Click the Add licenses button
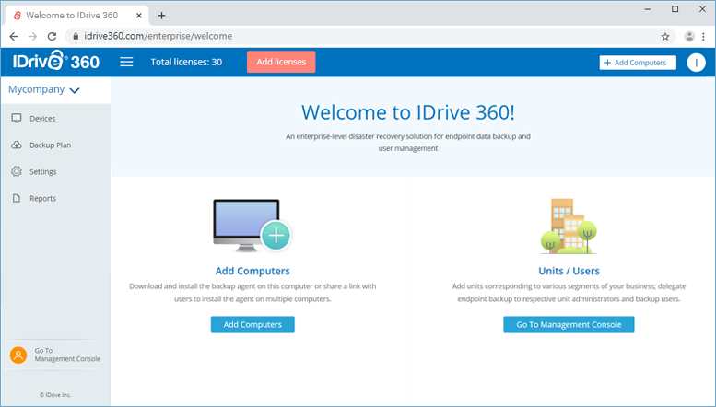 point(281,62)
